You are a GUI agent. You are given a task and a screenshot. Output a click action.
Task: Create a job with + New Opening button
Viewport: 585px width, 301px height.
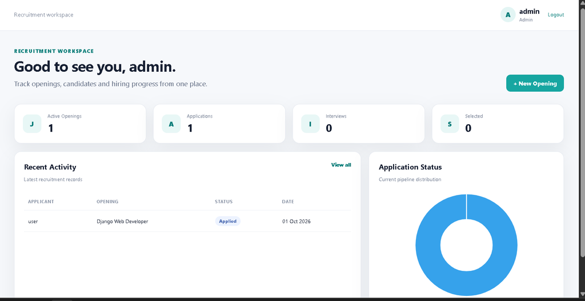coord(535,83)
